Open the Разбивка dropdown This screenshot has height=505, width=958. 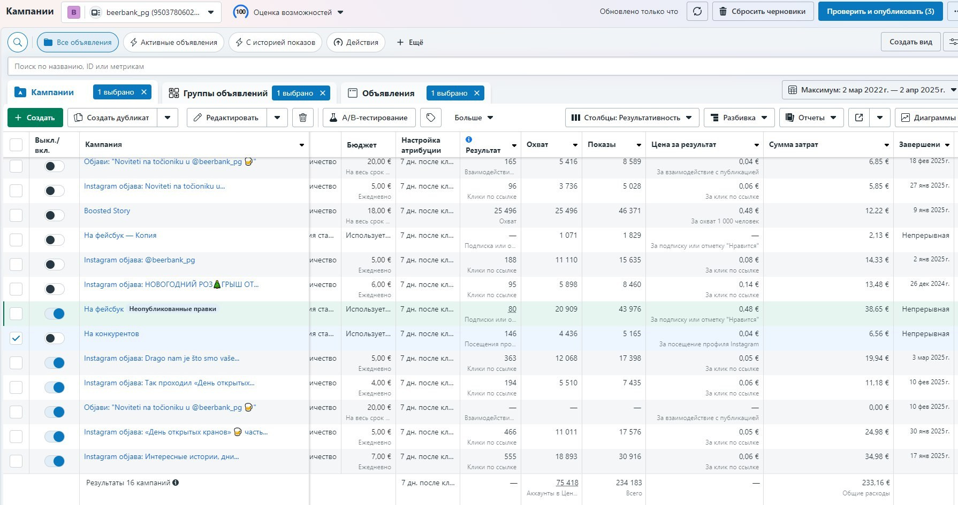(739, 118)
